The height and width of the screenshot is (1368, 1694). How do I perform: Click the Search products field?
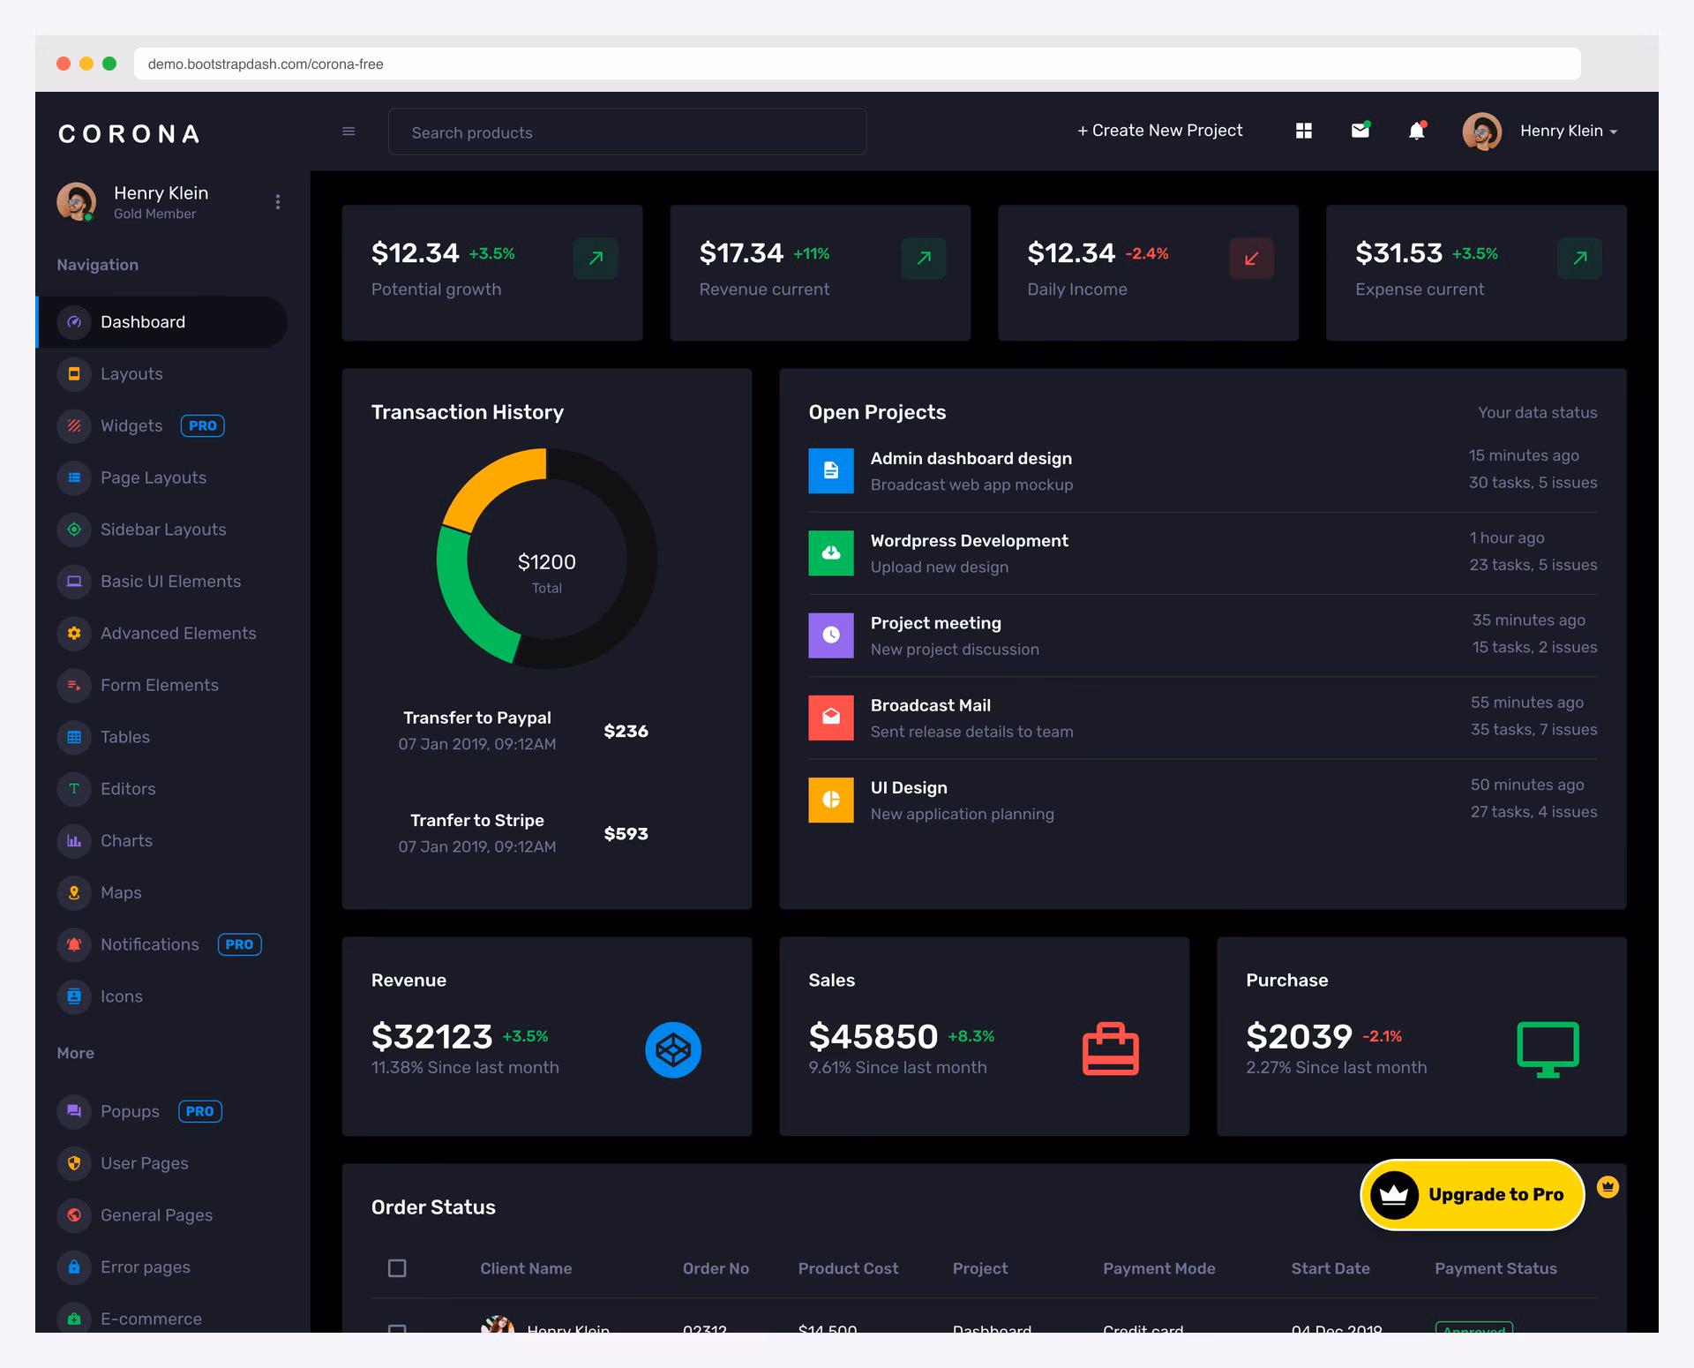[x=627, y=132]
